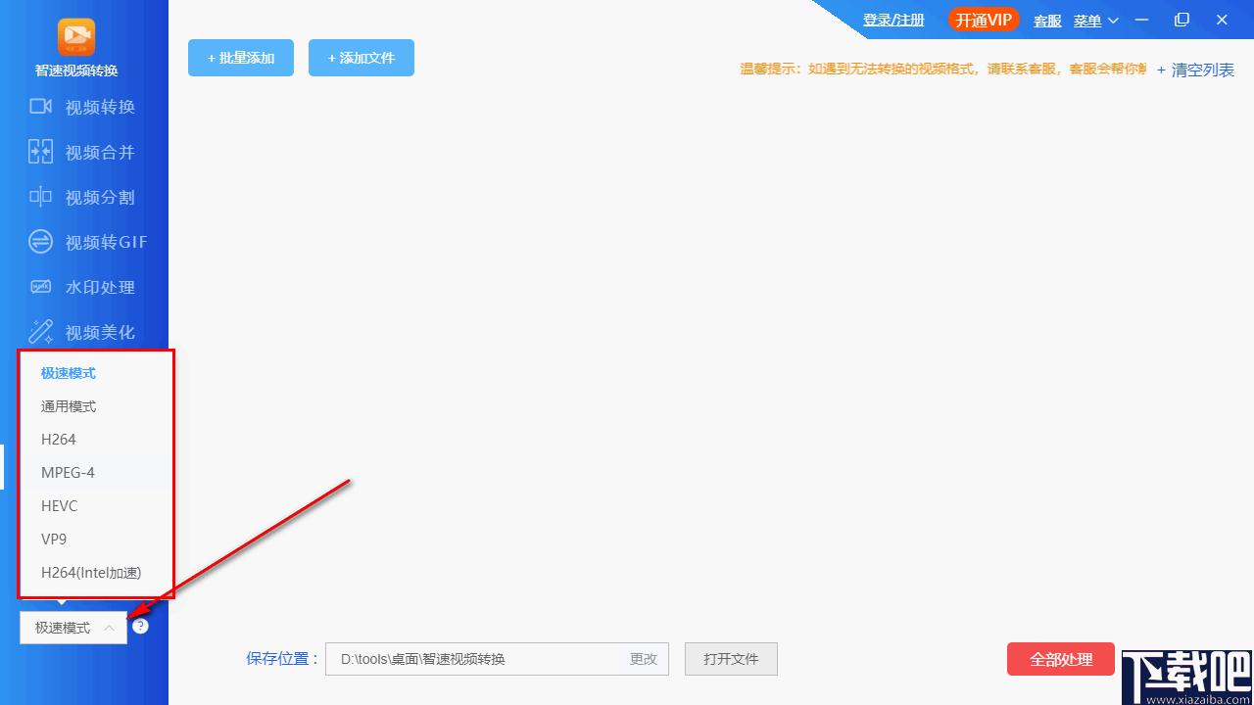1254x705 pixels.
Task: Click the magic wand icon beside 视频美化
Action: click(40, 332)
